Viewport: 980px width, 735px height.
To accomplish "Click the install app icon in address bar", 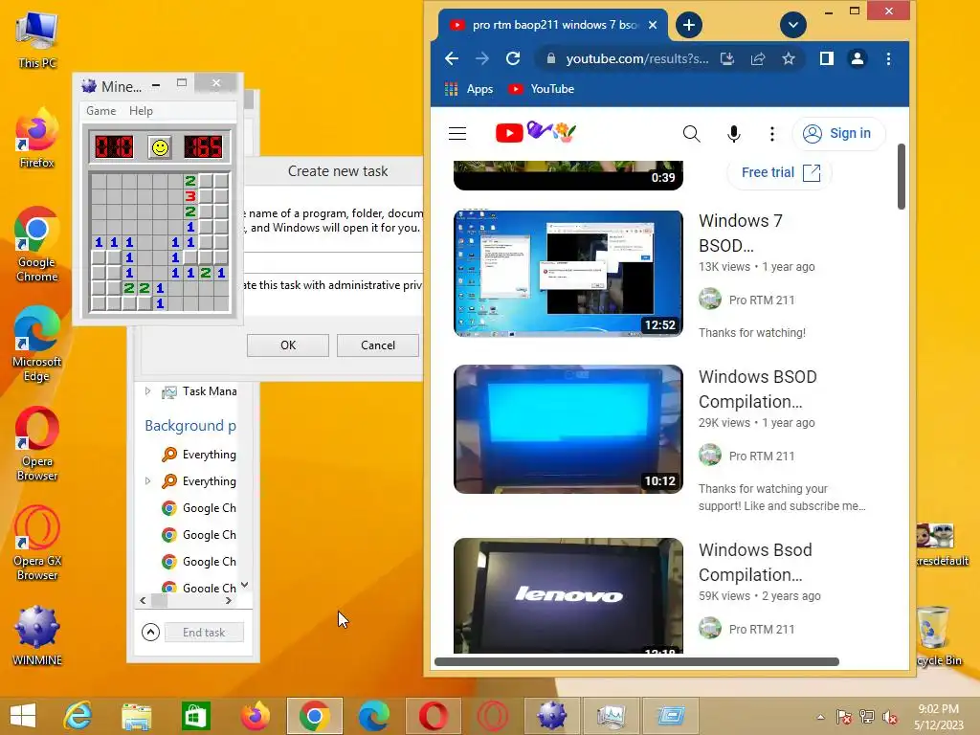I will (727, 58).
